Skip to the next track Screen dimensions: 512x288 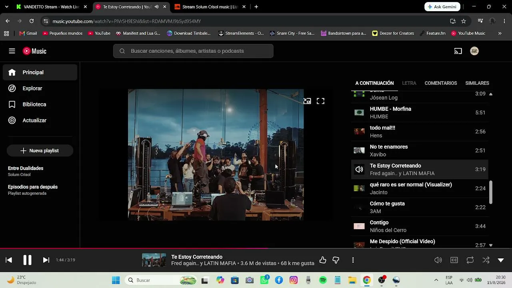click(x=46, y=260)
